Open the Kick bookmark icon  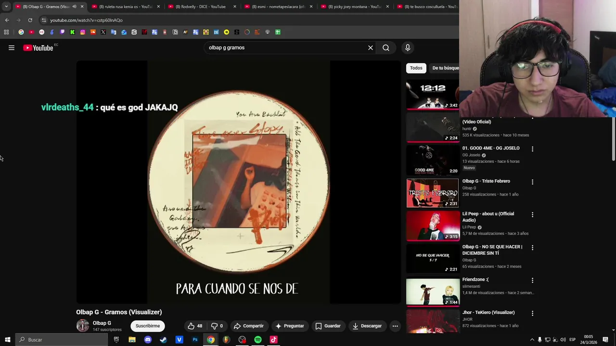coord(72,32)
